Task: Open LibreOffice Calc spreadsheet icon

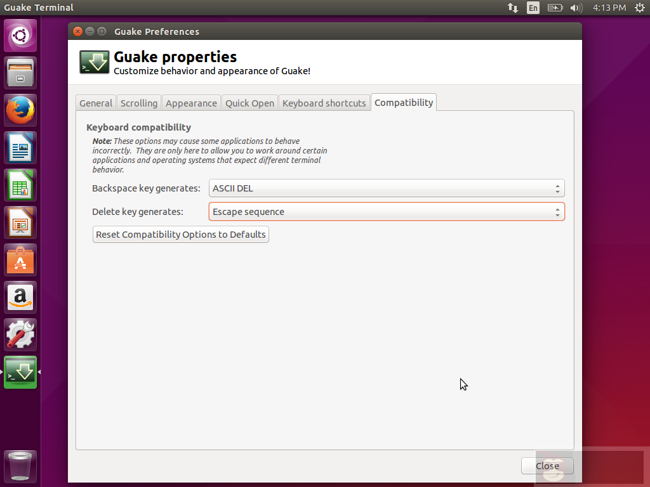Action: tap(20, 185)
